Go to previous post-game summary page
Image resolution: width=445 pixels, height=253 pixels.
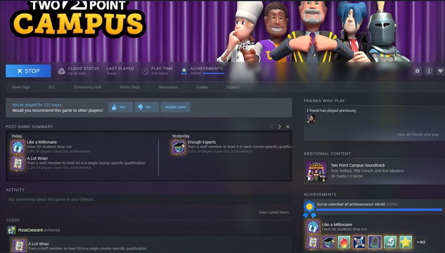(272, 126)
